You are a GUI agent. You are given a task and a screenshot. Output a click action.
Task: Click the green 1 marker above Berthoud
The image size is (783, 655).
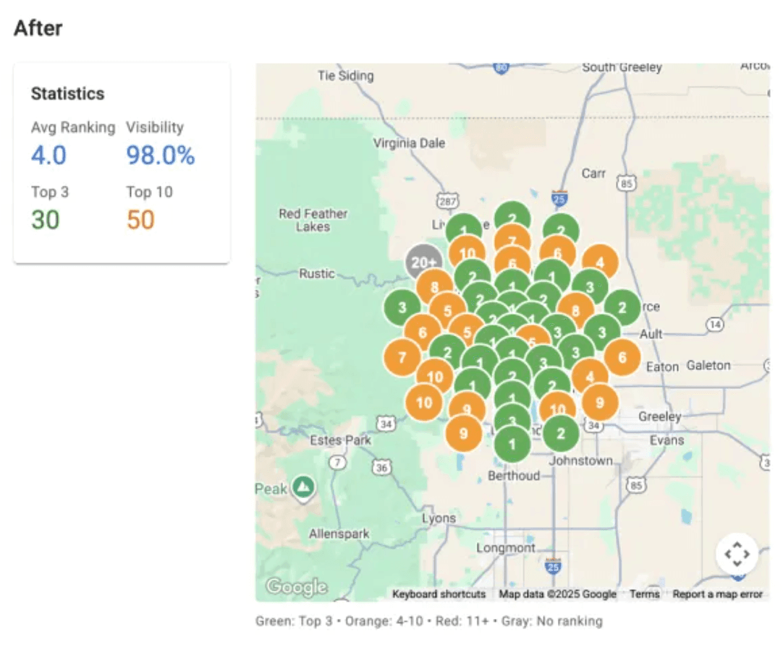(x=512, y=444)
